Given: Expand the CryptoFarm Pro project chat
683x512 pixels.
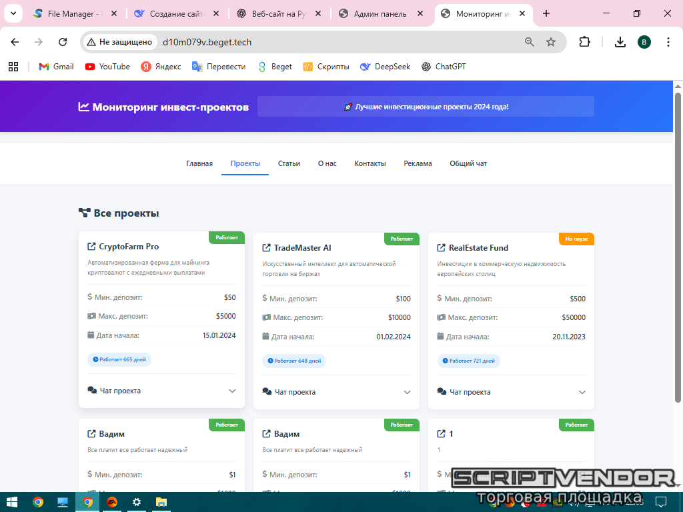Looking at the screenshot, I should 232,391.
